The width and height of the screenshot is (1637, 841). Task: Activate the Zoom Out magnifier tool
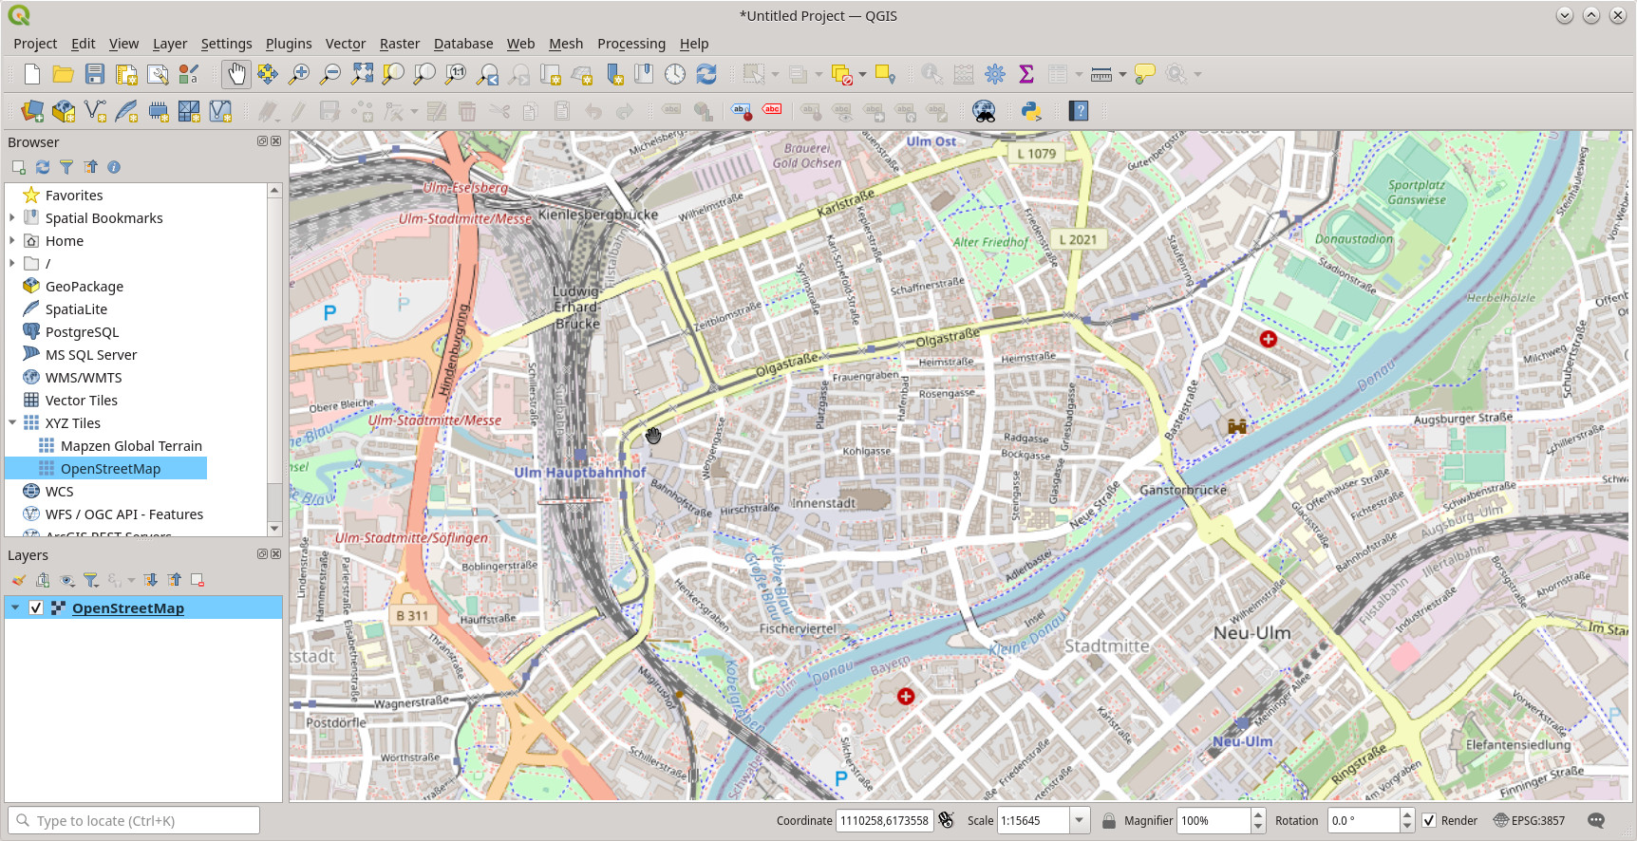(x=330, y=74)
